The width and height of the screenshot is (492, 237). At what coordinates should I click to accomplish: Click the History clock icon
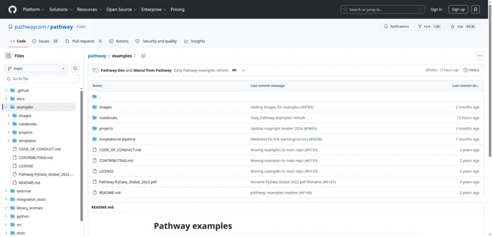(466, 70)
